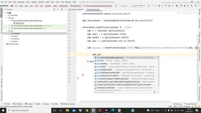Click the Debug app bug icon

pyautogui.click(x=159, y=6)
